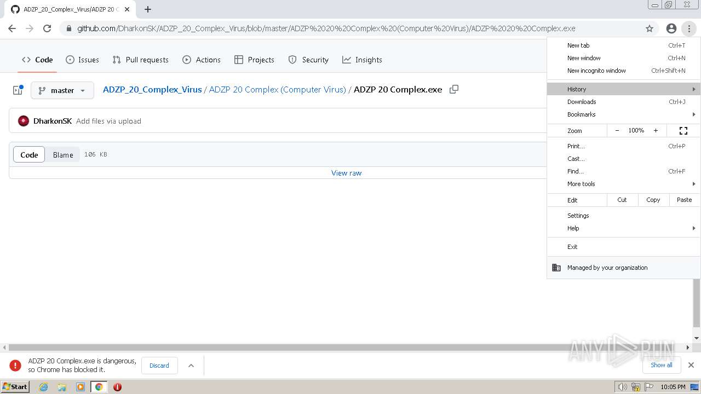The height and width of the screenshot is (394, 701).
Task: Choose New incognito window
Action: pyautogui.click(x=624, y=71)
